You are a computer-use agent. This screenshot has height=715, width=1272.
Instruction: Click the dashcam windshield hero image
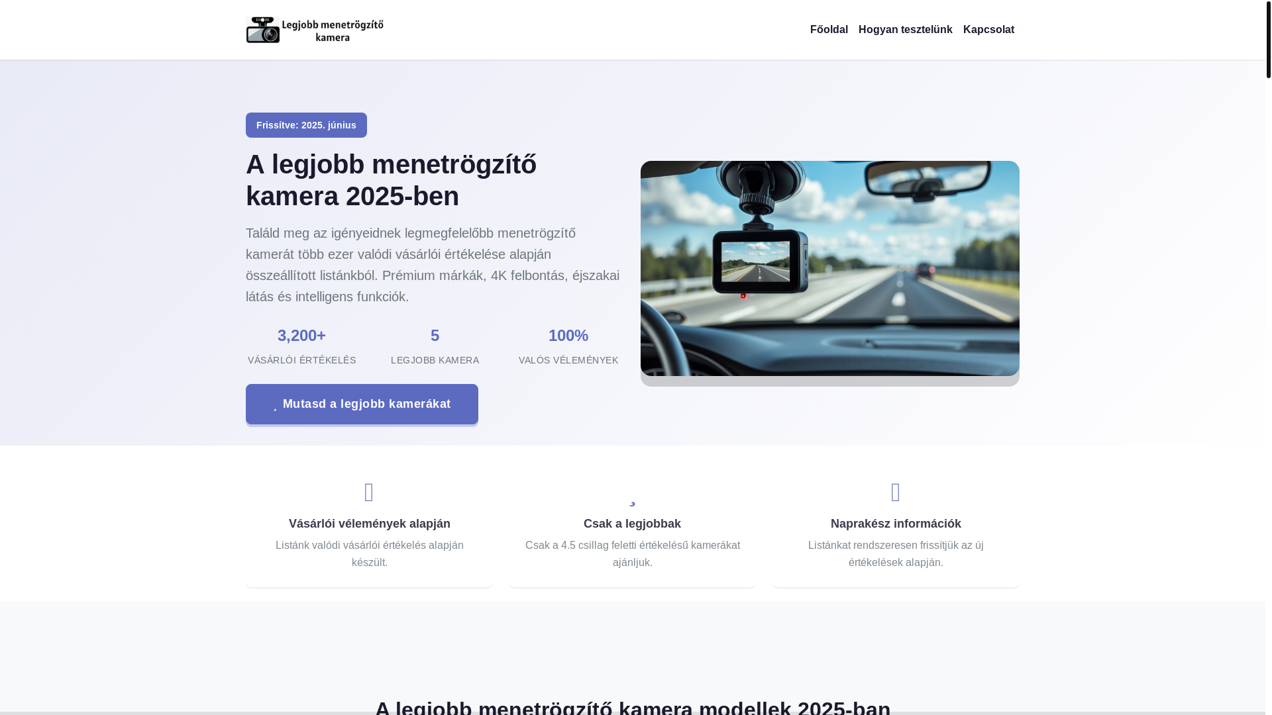click(829, 268)
